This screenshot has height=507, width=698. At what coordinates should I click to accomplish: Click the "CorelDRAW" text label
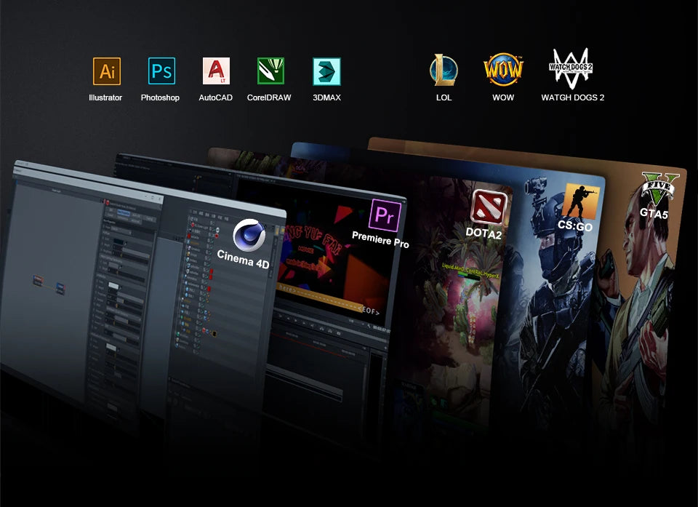269,97
